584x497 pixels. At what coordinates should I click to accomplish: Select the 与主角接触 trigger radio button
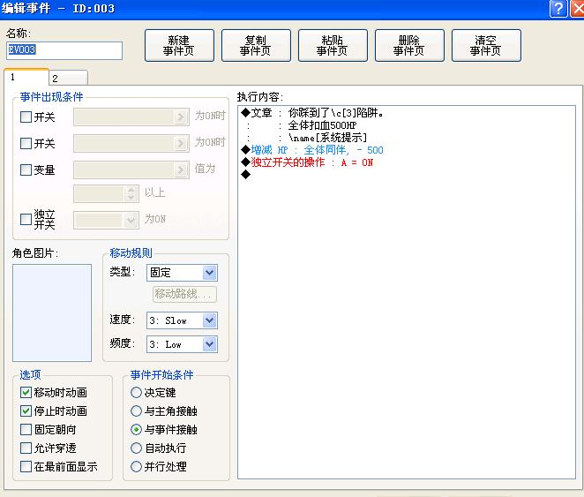click(137, 411)
